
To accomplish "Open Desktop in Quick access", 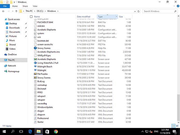I will click(x=13, y=24).
